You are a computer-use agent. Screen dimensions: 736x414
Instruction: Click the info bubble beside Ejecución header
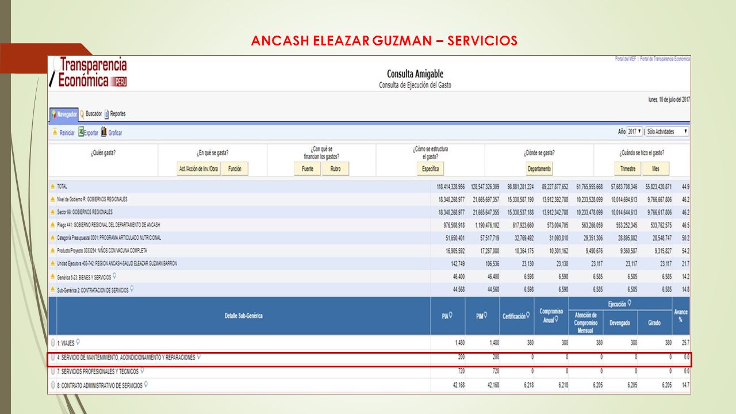point(629,302)
